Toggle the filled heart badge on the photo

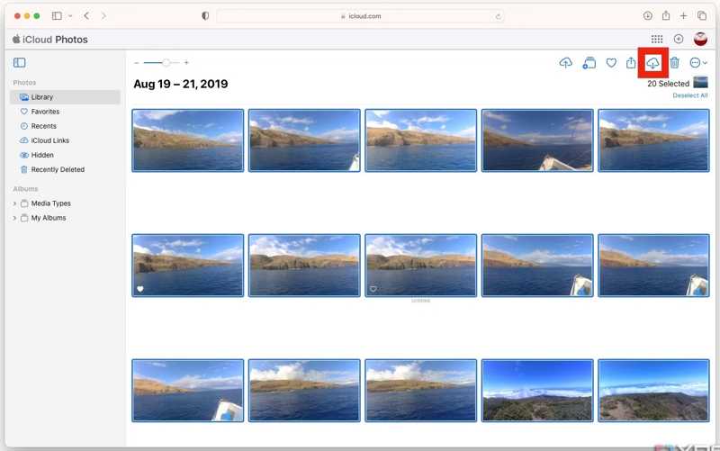[140, 289]
